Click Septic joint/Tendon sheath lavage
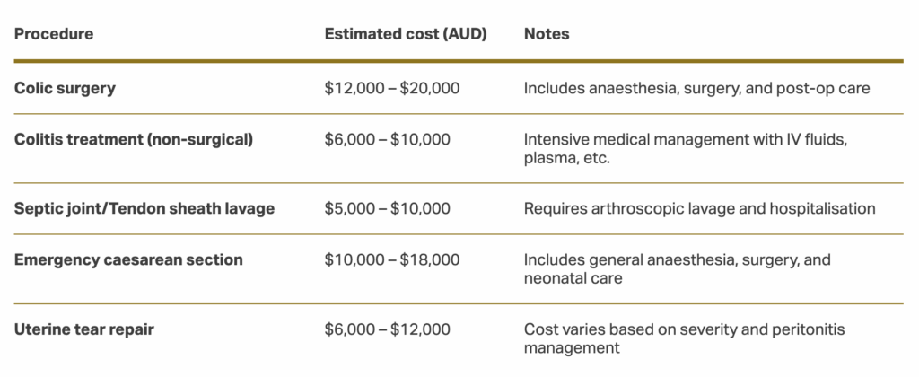The width and height of the screenshot is (919, 377). (144, 208)
